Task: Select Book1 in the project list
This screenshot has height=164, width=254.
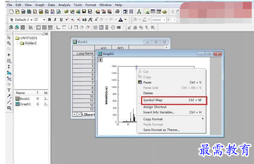Action: 25,99
